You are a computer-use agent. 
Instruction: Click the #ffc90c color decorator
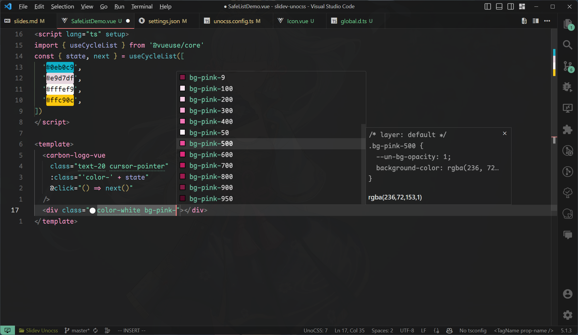(60, 100)
